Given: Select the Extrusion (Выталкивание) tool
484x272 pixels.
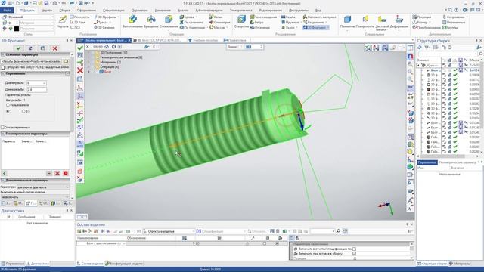Looking at the screenshot, I should pyautogui.click(x=132, y=21).
